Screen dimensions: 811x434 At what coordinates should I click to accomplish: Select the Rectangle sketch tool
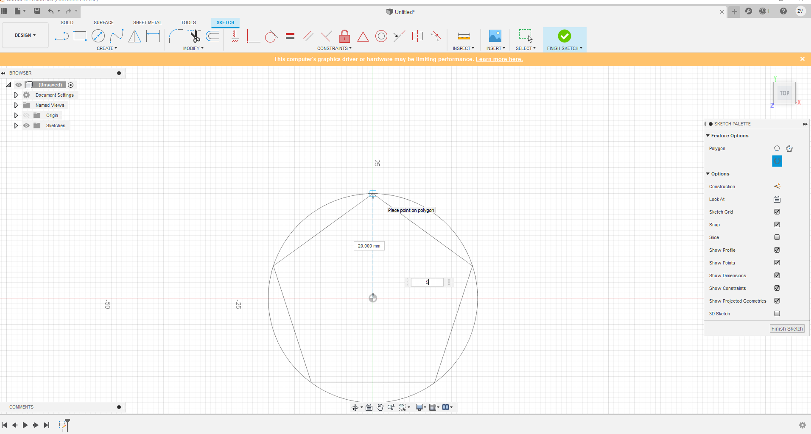[x=80, y=36]
